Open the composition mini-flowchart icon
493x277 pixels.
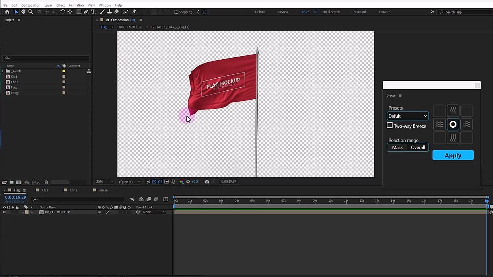click(132, 199)
